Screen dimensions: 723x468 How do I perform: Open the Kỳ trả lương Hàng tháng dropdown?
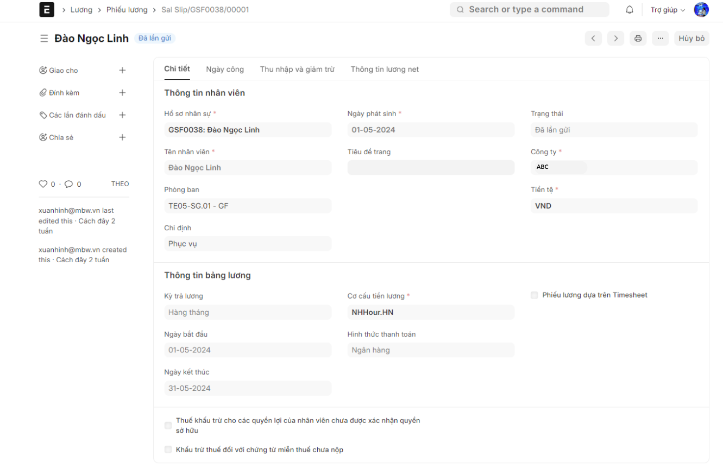pos(248,312)
